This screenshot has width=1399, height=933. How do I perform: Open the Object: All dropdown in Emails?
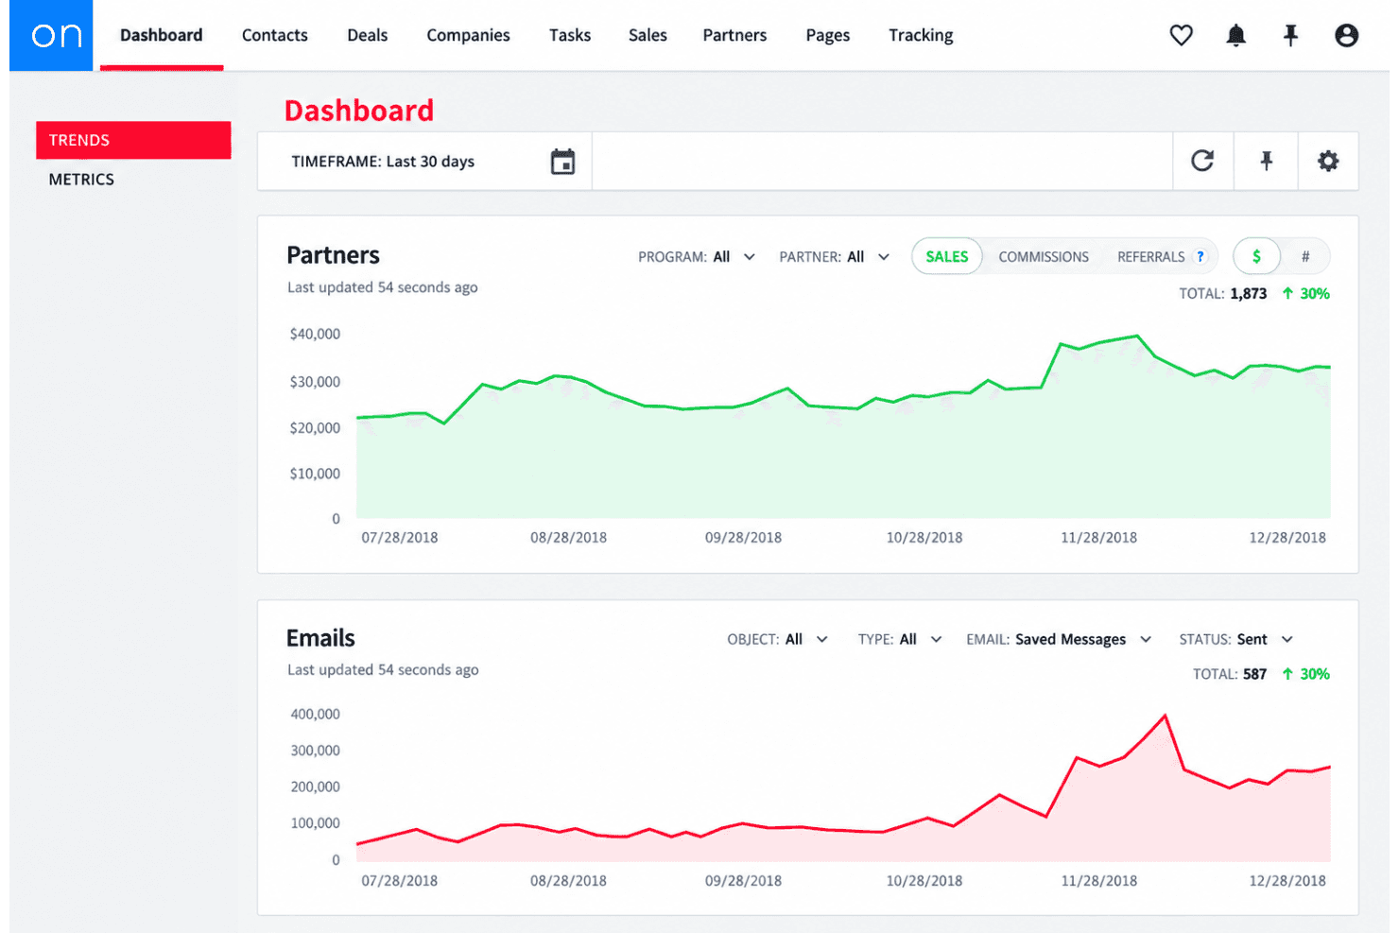778,639
